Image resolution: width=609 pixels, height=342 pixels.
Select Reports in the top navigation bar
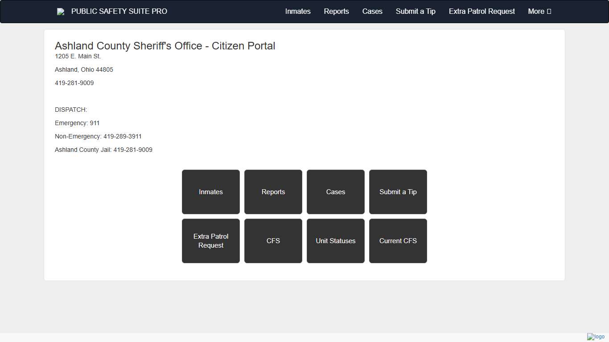point(336,12)
